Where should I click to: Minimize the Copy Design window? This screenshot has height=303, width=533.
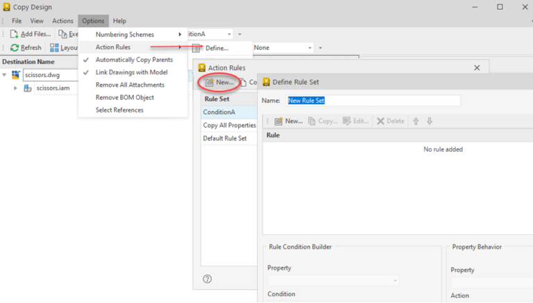click(475, 7)
